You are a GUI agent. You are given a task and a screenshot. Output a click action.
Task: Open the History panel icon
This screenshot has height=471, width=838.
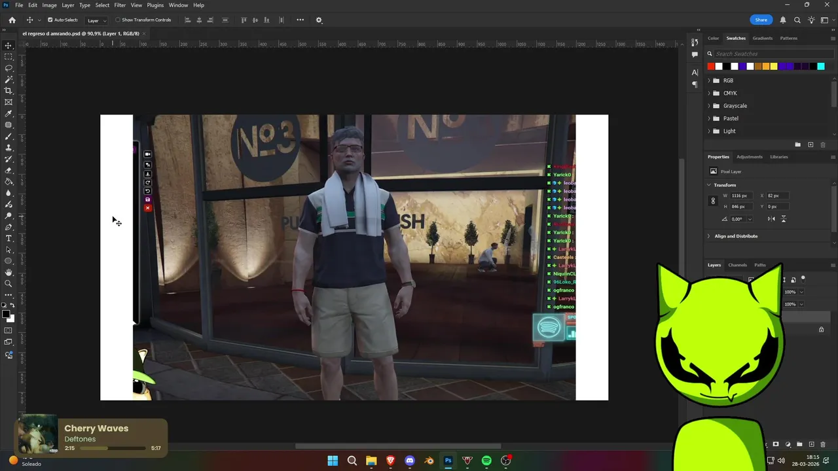(x=695, y=43)
